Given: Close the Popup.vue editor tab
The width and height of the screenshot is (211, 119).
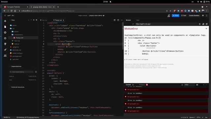Looking at the screenshot, I should point(63,20).
